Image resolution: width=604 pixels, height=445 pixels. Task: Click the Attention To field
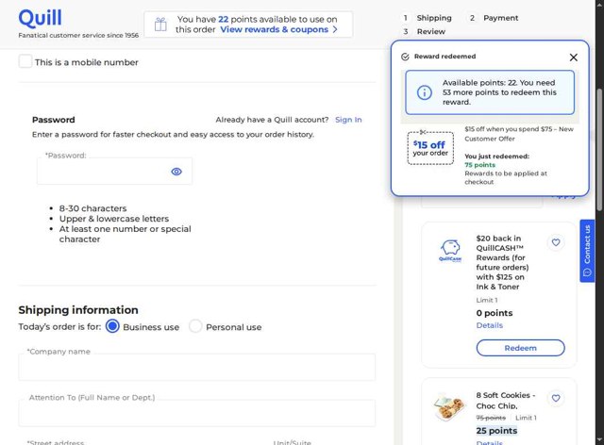[x=197, y=413]
